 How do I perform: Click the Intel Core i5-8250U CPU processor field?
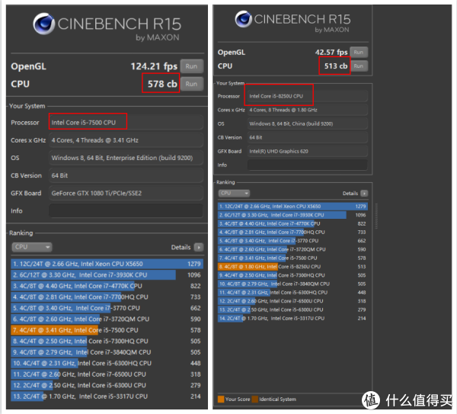coord(308,96)
